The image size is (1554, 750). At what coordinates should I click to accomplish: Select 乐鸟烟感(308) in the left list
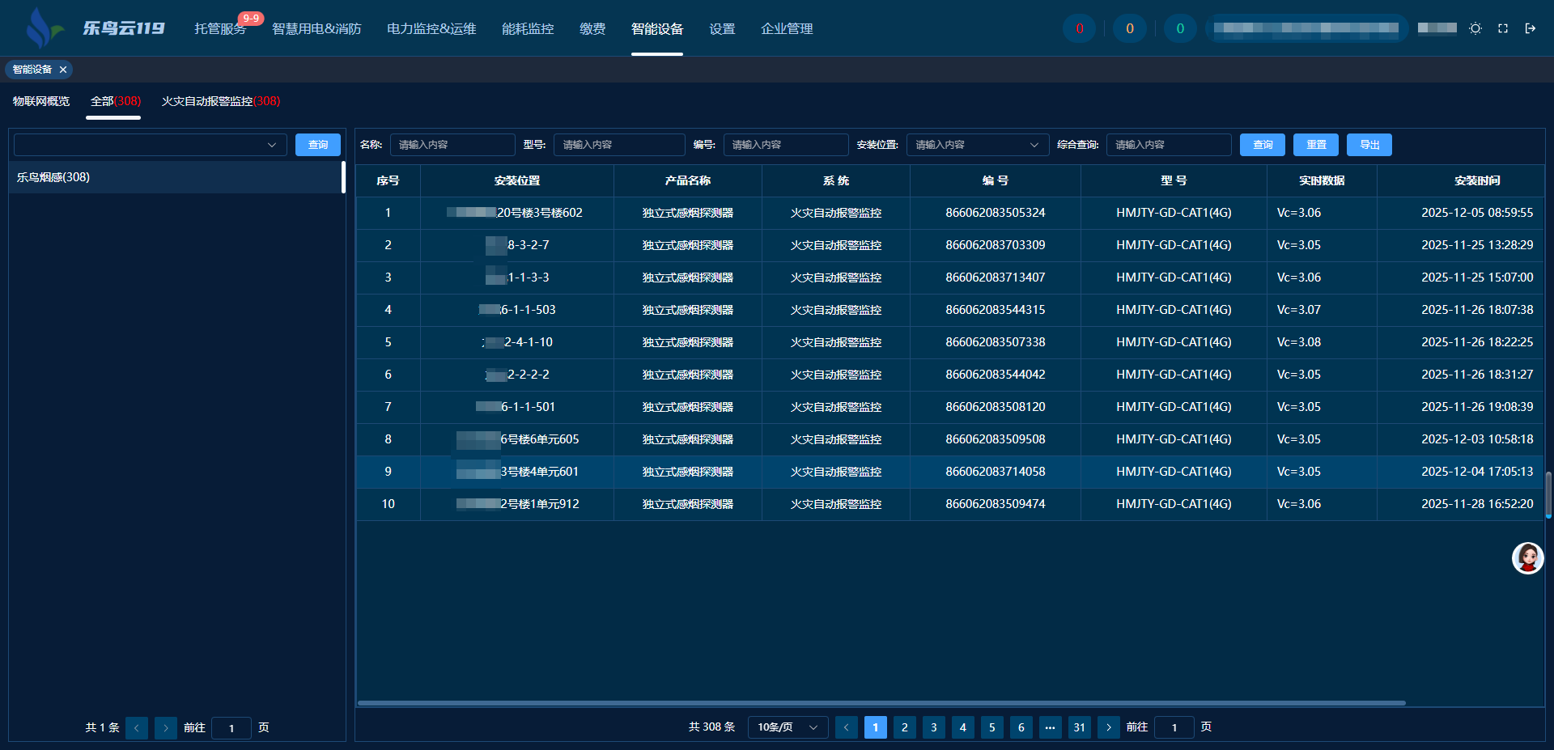coord(53,177)
